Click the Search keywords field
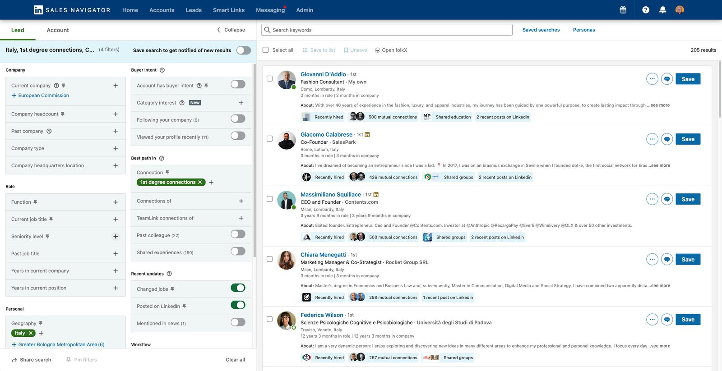Image resolution: width=722 pixels, height=371 pixels. pos(387,30)
